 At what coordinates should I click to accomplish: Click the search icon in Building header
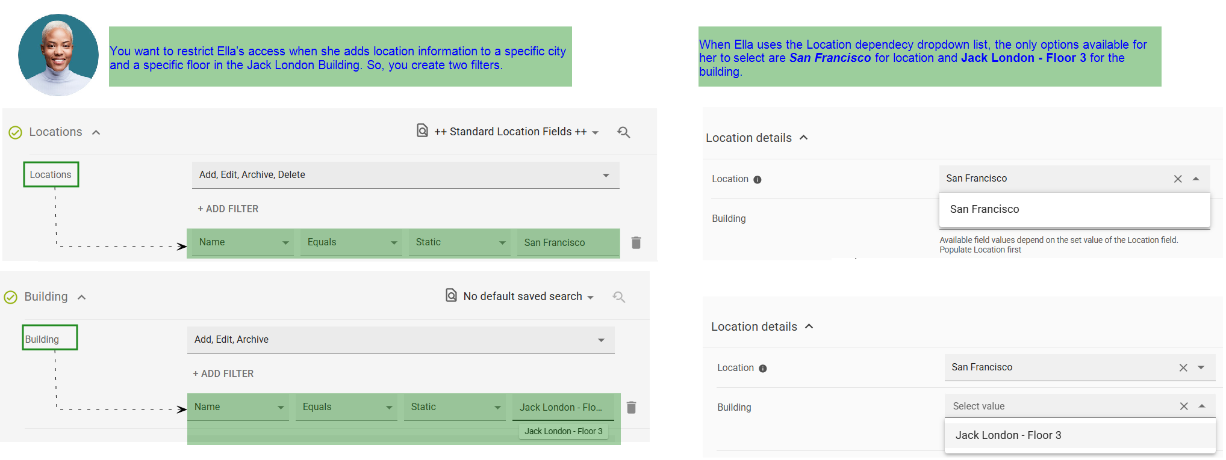tap(618, 297)
